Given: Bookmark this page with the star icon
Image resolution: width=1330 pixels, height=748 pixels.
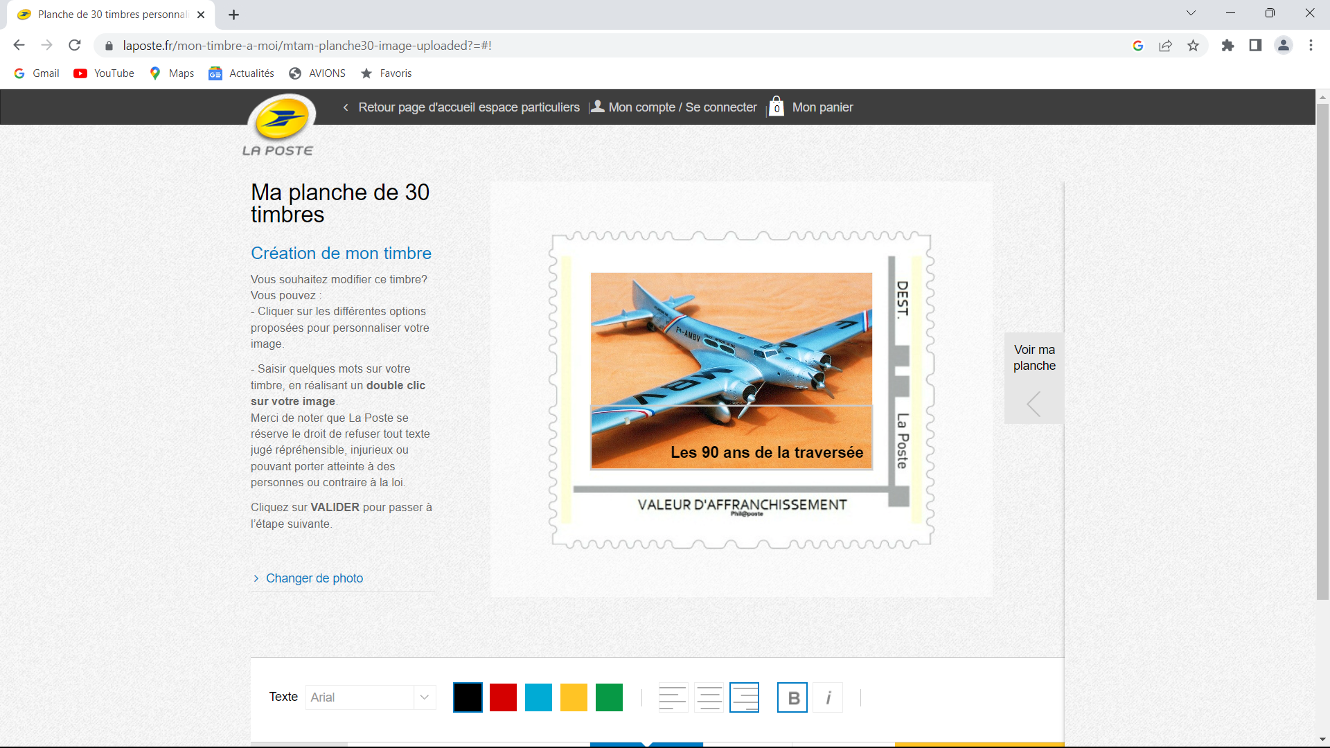Looking at the screenshot, I should (x=1193, y=46).
